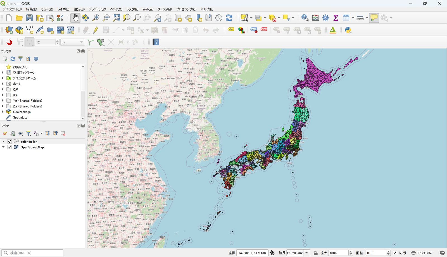Open the プラグイン menu

click(x=97, y=9)
